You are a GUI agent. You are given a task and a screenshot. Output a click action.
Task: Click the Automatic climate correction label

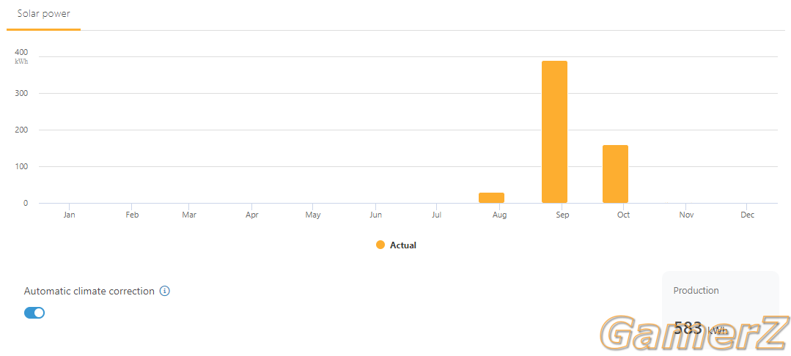click(89, 291)
